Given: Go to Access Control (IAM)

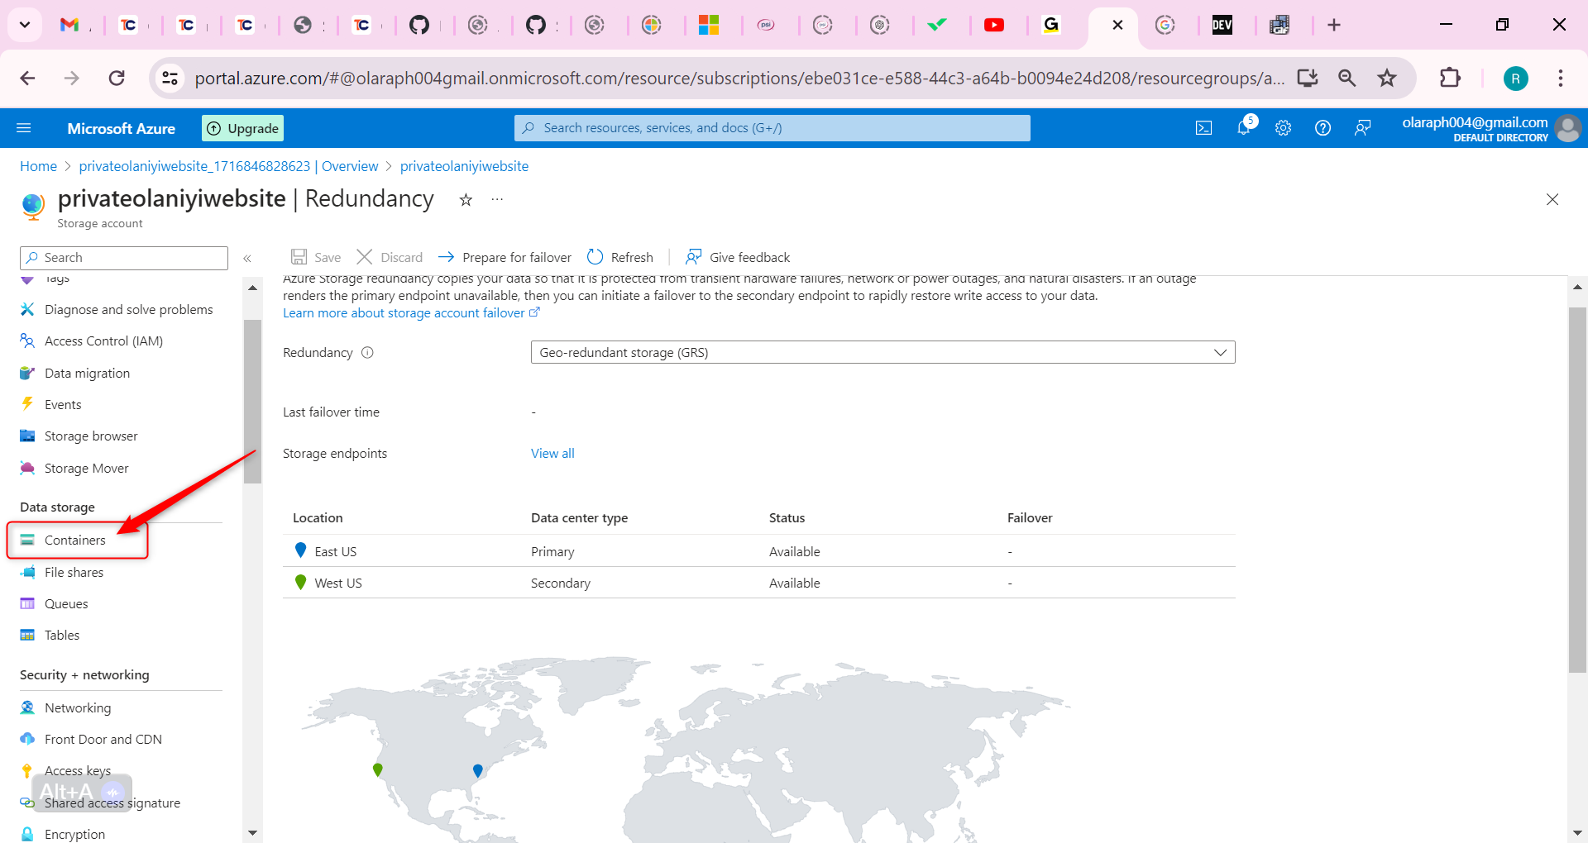Looking at the screenshot, I should [103, 341].
